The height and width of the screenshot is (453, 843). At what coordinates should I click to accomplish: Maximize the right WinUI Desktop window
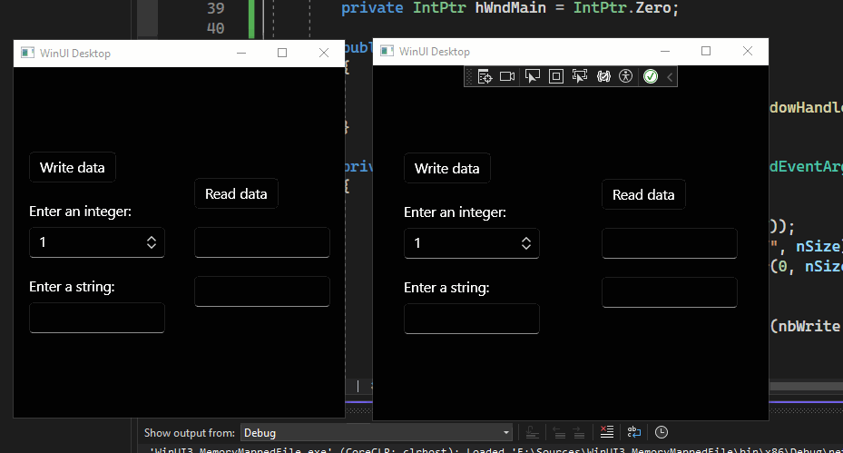pyautogui.click(x=706, y=51)
